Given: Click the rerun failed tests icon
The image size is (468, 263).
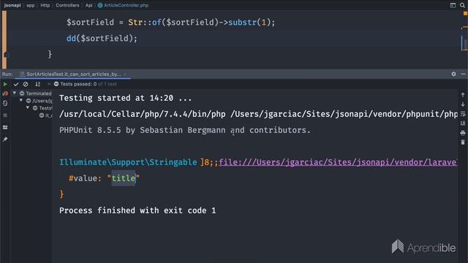Looking at the screenshot, I should [x=5, y=94].
